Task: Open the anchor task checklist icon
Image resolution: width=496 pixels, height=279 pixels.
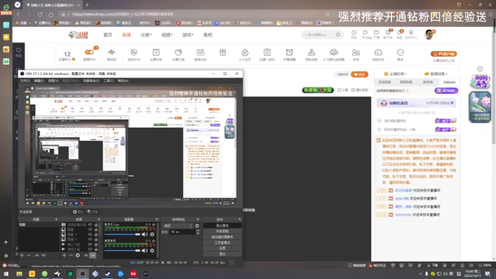Action: [x=156, y=52]
